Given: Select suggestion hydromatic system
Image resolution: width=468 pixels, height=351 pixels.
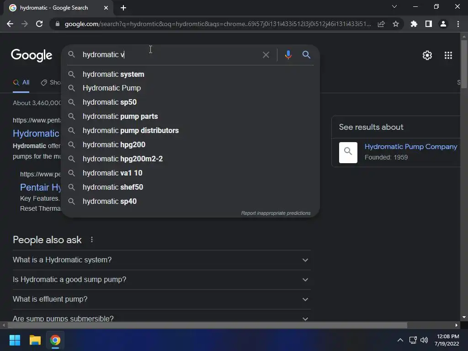Looking at the screenshot, I should pos(191,74).
